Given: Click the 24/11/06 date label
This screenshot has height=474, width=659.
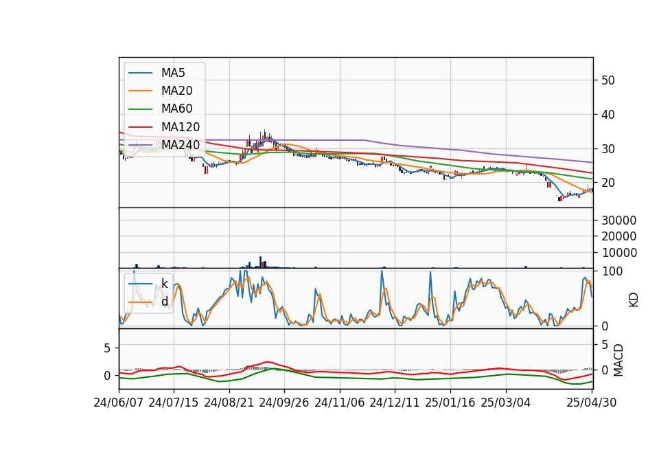Looking at the screenshot, I should (x=340, y=403).
